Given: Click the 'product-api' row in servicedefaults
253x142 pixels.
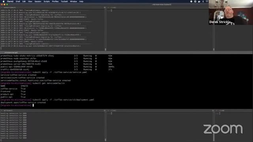Looking at the screenshot, I should pos(13,94).
